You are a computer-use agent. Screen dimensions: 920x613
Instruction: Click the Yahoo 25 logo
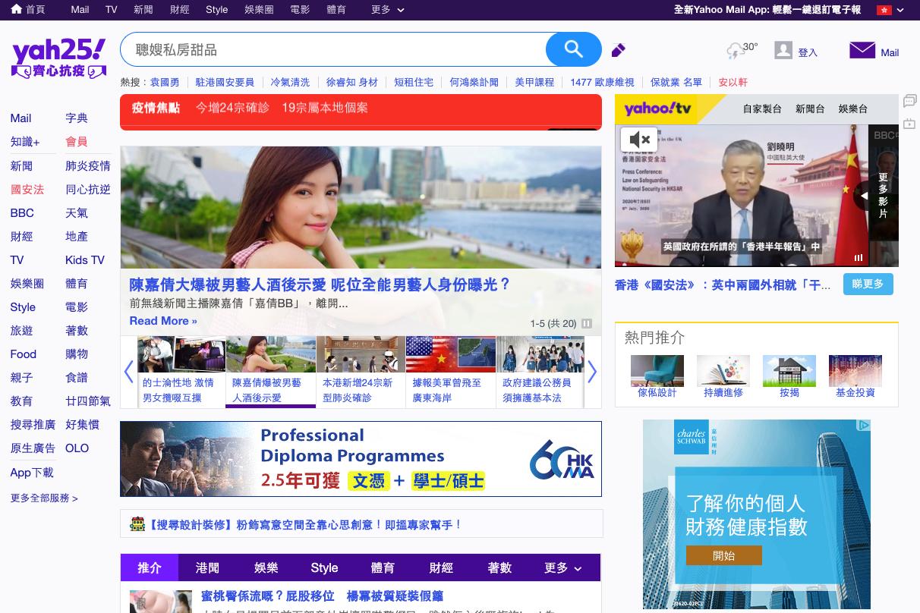coord(58,58)
